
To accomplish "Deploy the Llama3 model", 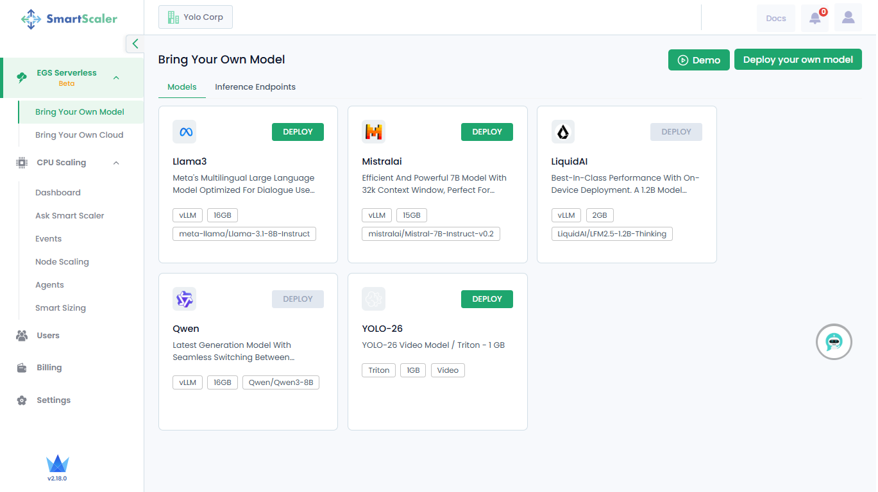I will [298, 132].
